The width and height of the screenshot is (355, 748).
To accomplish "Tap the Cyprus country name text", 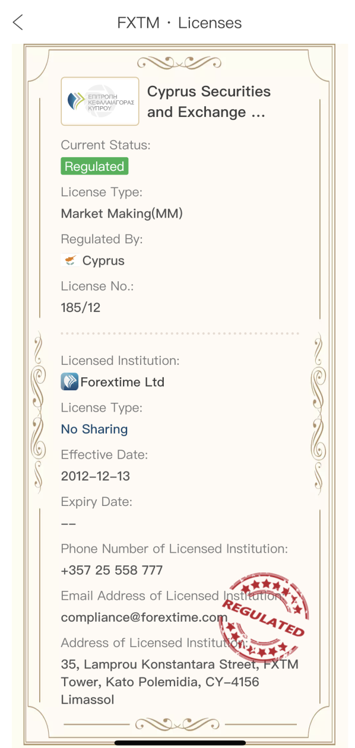I will [x=103, y=261].
